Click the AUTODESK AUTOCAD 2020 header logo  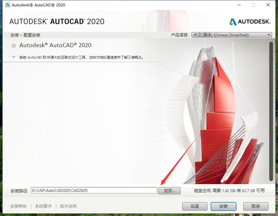(x=56, y=22)
